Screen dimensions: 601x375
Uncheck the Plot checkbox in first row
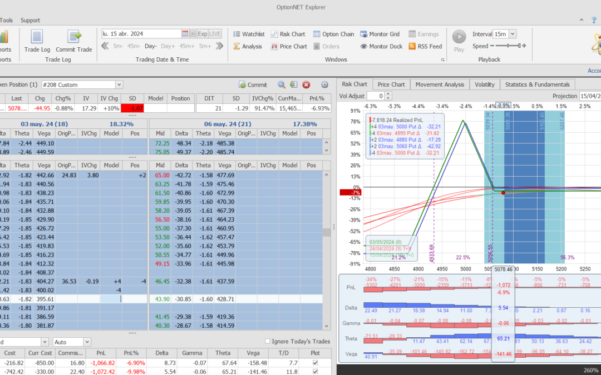pyautogui.click(x=316, y=363)
